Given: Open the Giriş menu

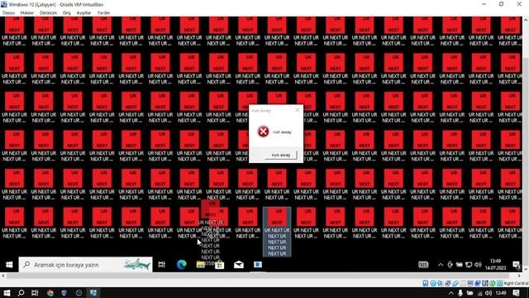Looking at the screenshot, I should [x=66, y=13].
